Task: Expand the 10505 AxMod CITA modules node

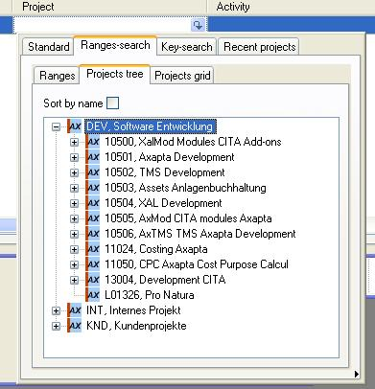Action: [x=74, y=218]
